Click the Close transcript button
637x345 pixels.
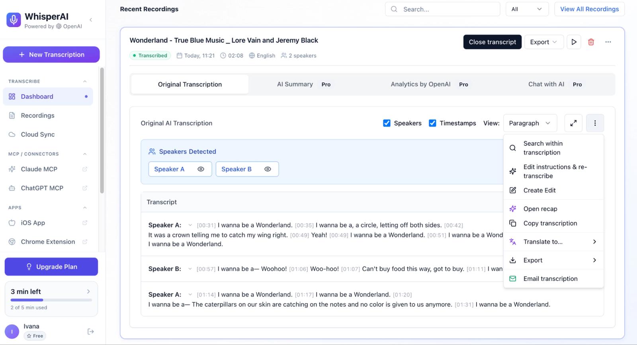492,42
